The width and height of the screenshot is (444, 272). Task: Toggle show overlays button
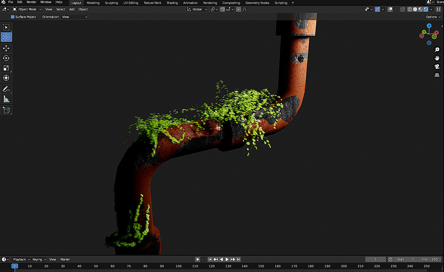[x=390, y=9]
